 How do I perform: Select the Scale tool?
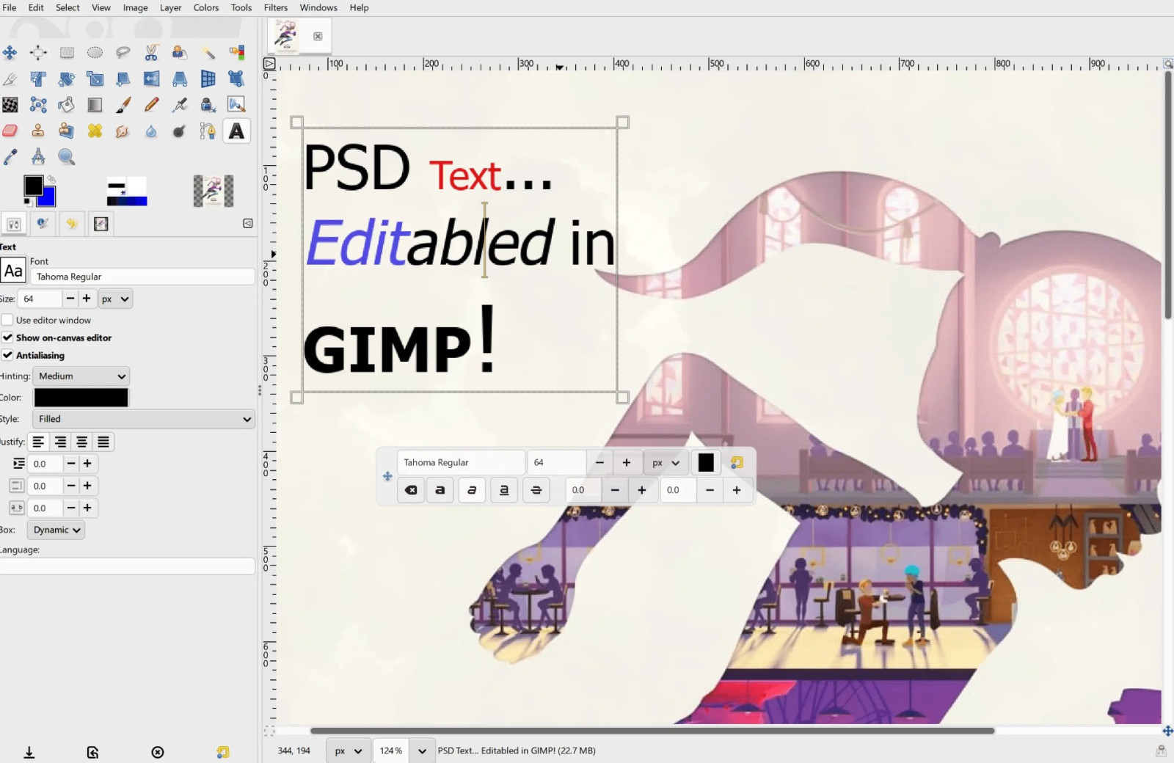[95, 79]
